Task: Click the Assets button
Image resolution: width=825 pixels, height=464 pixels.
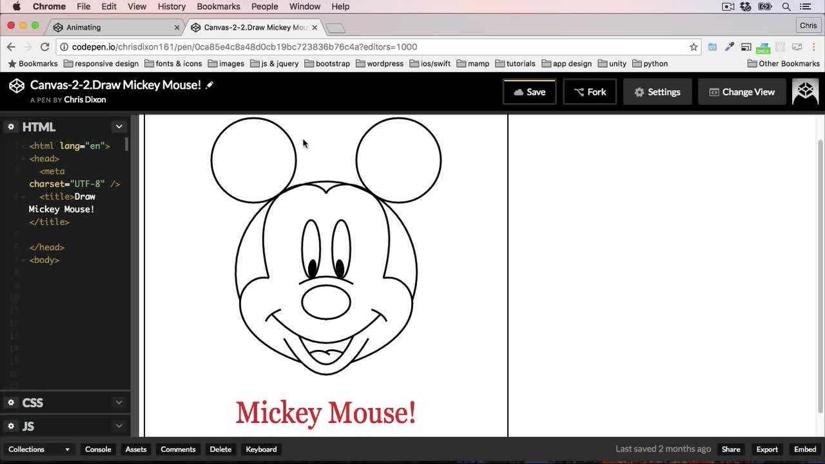Action: pos(136,449)
